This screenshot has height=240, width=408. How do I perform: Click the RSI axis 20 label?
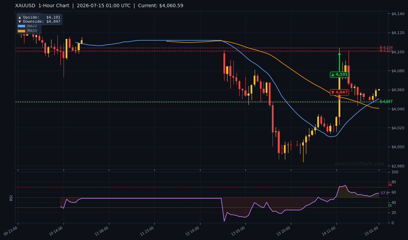point(394,213)
